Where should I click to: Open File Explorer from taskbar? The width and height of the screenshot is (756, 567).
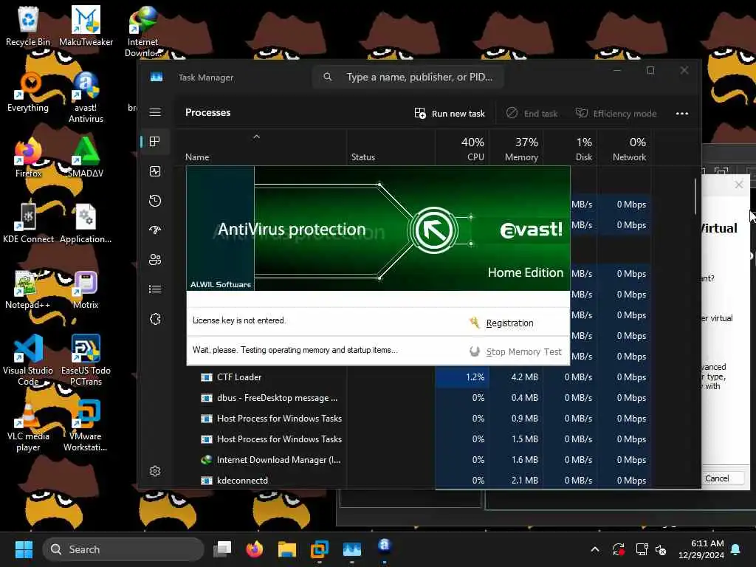click(x=287, y=549)
